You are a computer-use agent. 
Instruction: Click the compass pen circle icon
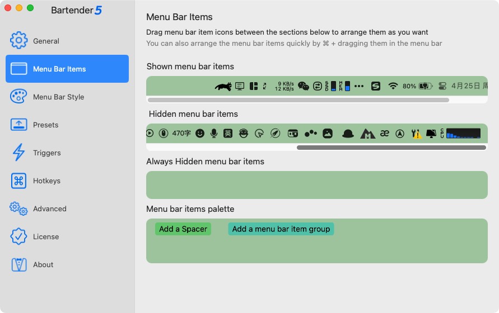(276, 134)
